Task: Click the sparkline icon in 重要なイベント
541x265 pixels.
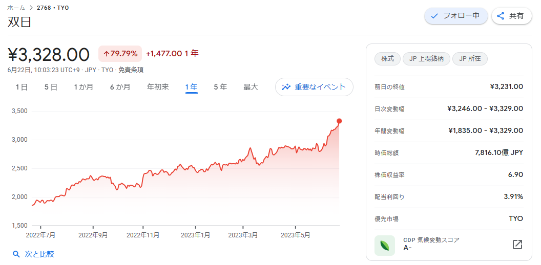Action: (x=286, y=87)
